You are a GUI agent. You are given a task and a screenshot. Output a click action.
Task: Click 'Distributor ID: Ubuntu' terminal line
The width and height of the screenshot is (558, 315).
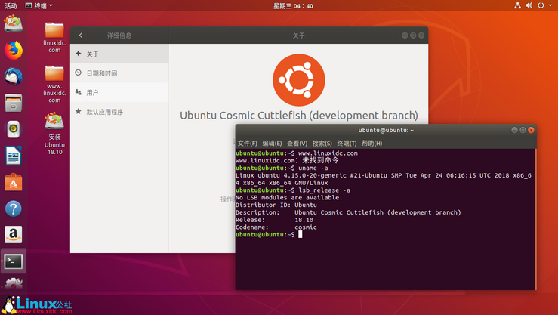click(276, 205)
